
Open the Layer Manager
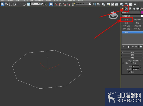coord(103,4)
